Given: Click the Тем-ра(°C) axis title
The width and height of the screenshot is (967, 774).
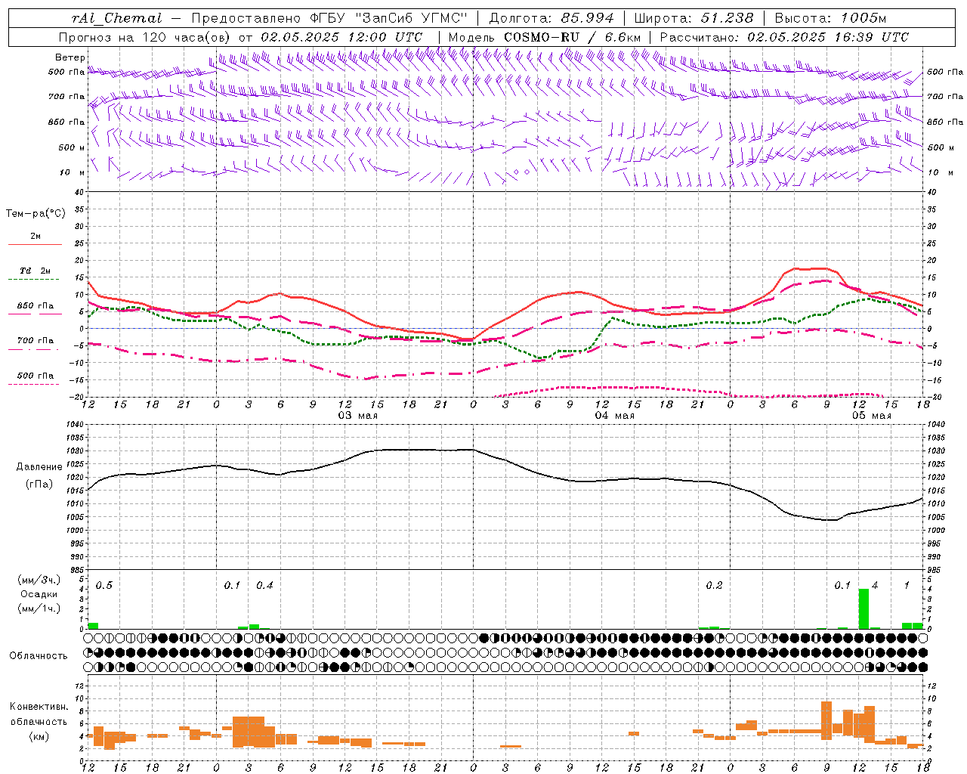Looking at the screenshot, I should (x=36, y=214).
